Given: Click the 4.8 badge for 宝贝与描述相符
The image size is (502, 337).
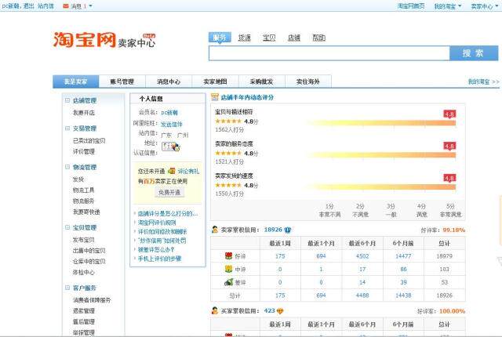Looking at the screenshot, I should tap(449, 114).
